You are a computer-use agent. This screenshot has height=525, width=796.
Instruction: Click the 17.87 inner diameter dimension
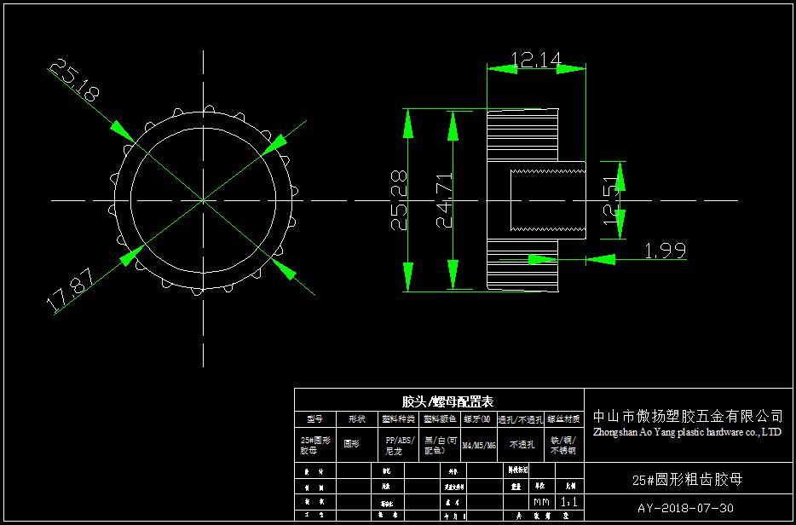71,290
